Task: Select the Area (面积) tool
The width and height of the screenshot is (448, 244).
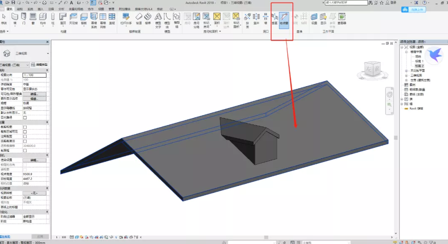Action: 217,19
